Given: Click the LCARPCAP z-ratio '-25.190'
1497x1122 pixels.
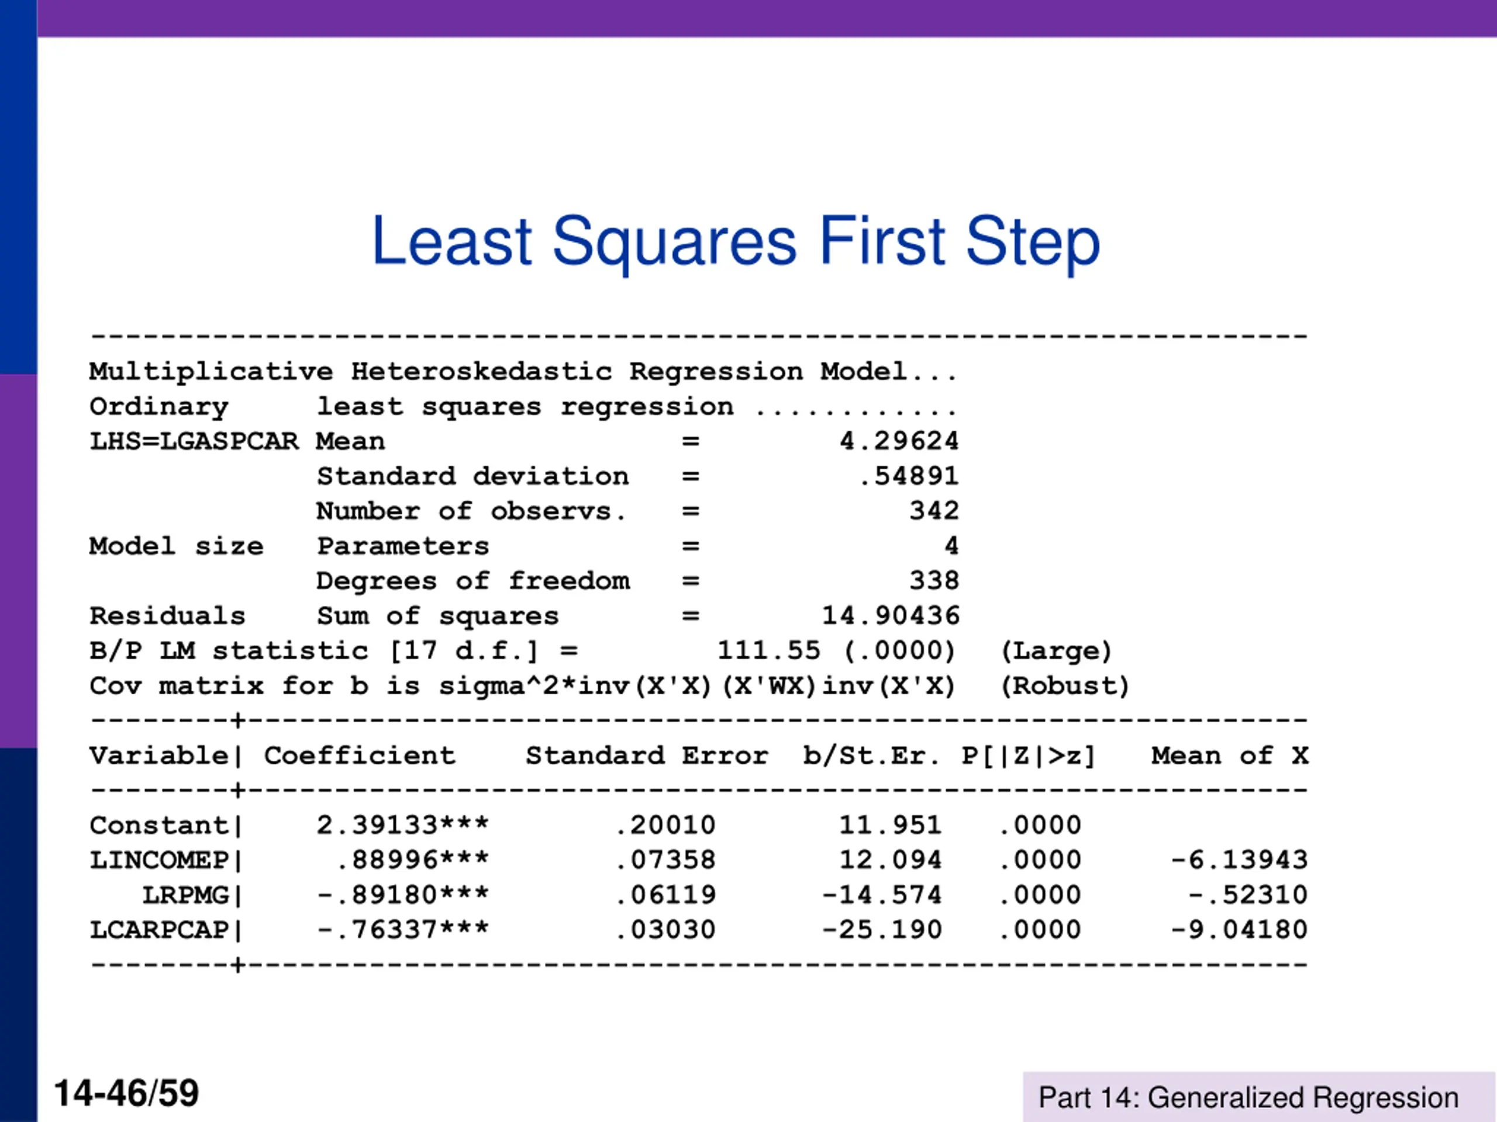Looking at the screenshot, I should [881, 930].
